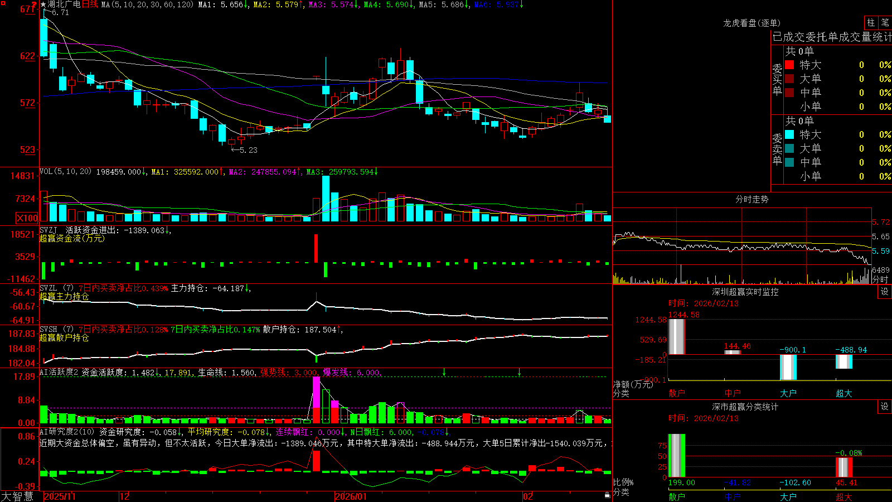The height and width of the screenshot is (502, 892).
Task: Click the 净额(万元) axis label
Action: click(x=633, y=384)
